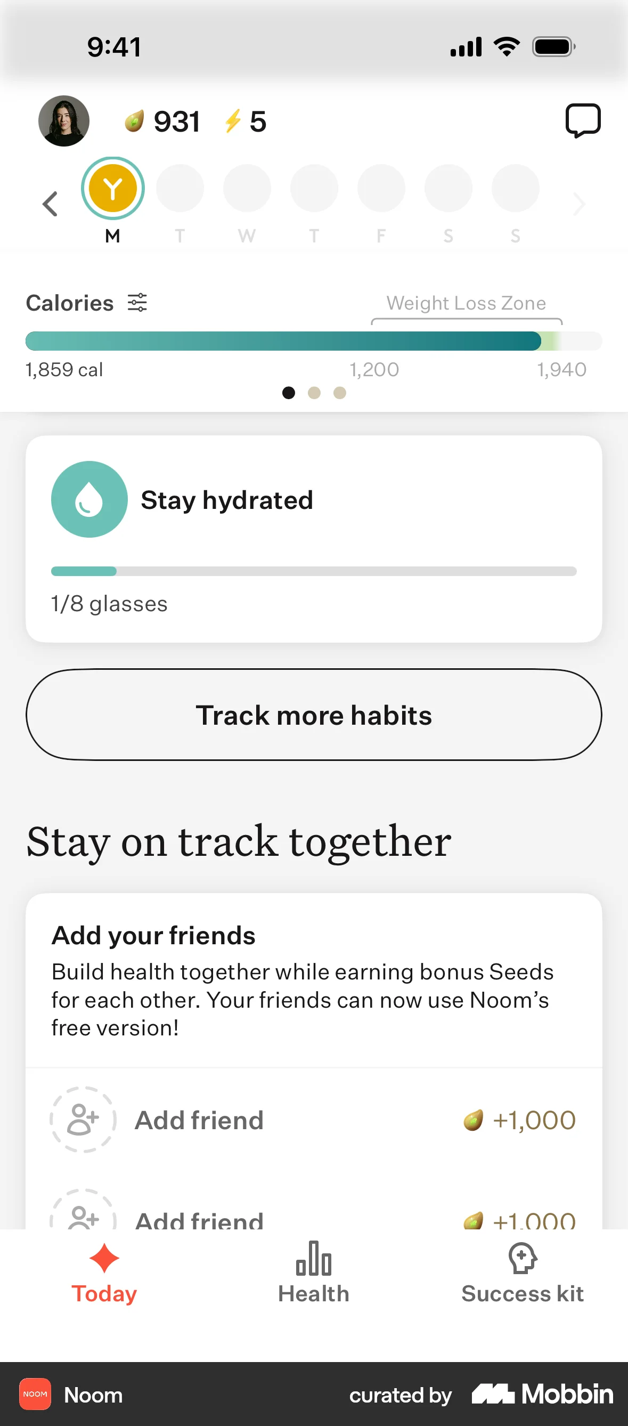The height and width of the screenshot is (1426, 628).
Task: Select the Wednesday day circle
Action: tap(247, 189)
